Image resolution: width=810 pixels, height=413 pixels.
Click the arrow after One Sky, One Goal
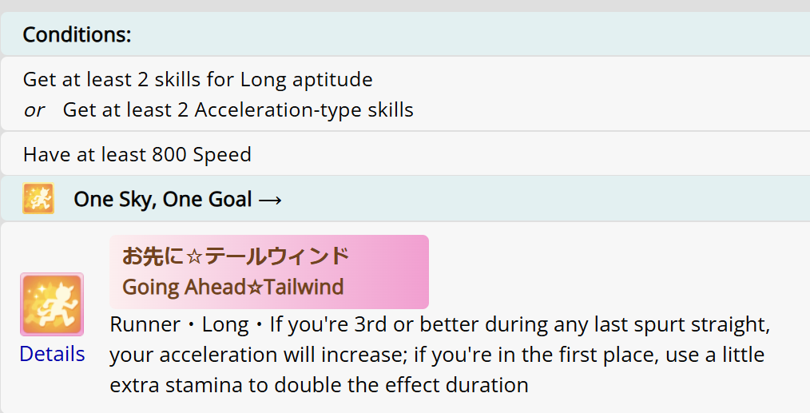tap(270, 200)
